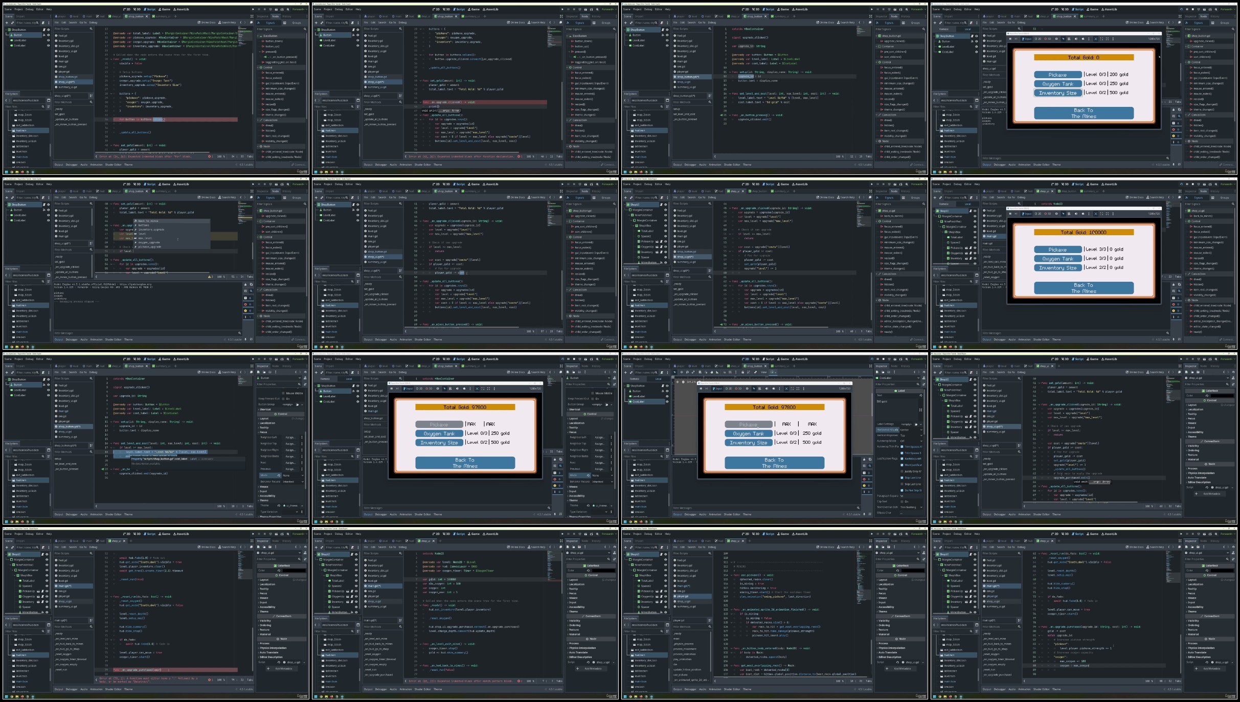This screenshot has width=1240, height=702.
Task: Select the Rotate tool in 2D canvas toolbar
Action: pyautogui.click(x=687, y=372)
